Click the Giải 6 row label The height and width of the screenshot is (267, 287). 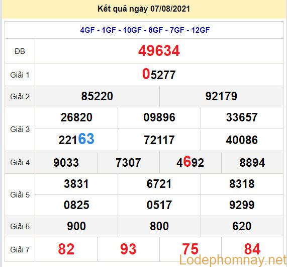20,226
